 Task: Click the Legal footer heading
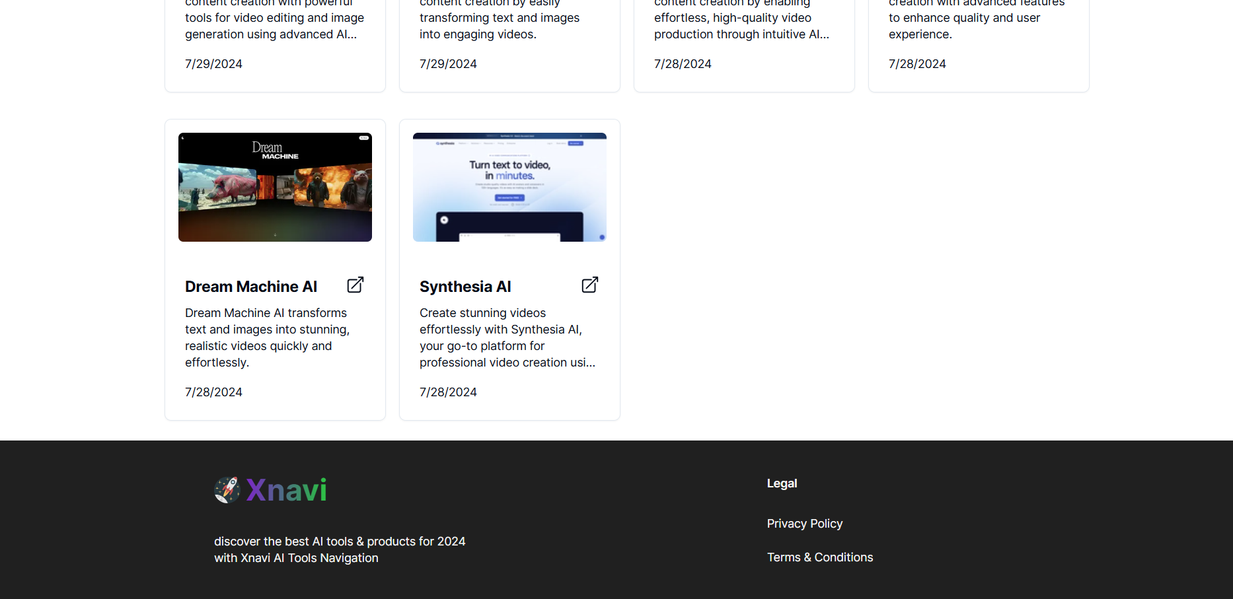782,483
